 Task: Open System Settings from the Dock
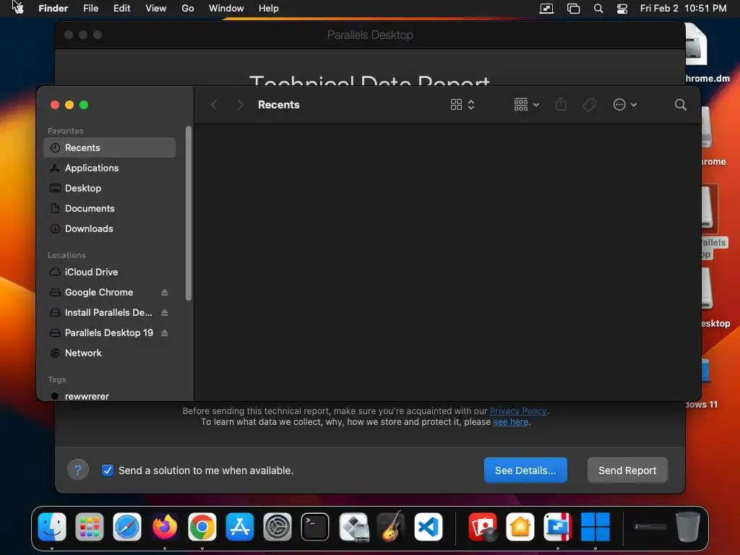(277, 527)
